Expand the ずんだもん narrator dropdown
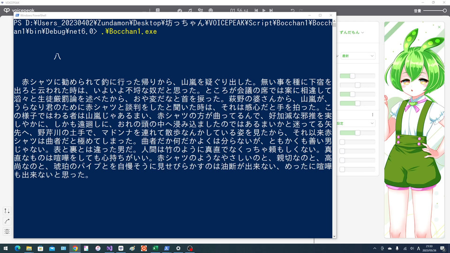 (352, 32)
